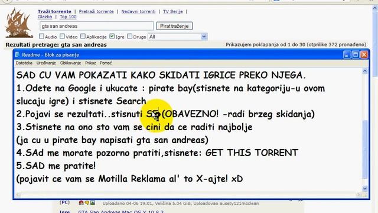The width and height of the screenshot is (378, 213).
Task: Maximize the Readme Notepad window
Action: coord(356,55)
